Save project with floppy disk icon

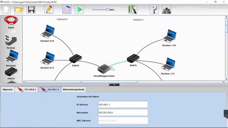[x=31, y=10]
